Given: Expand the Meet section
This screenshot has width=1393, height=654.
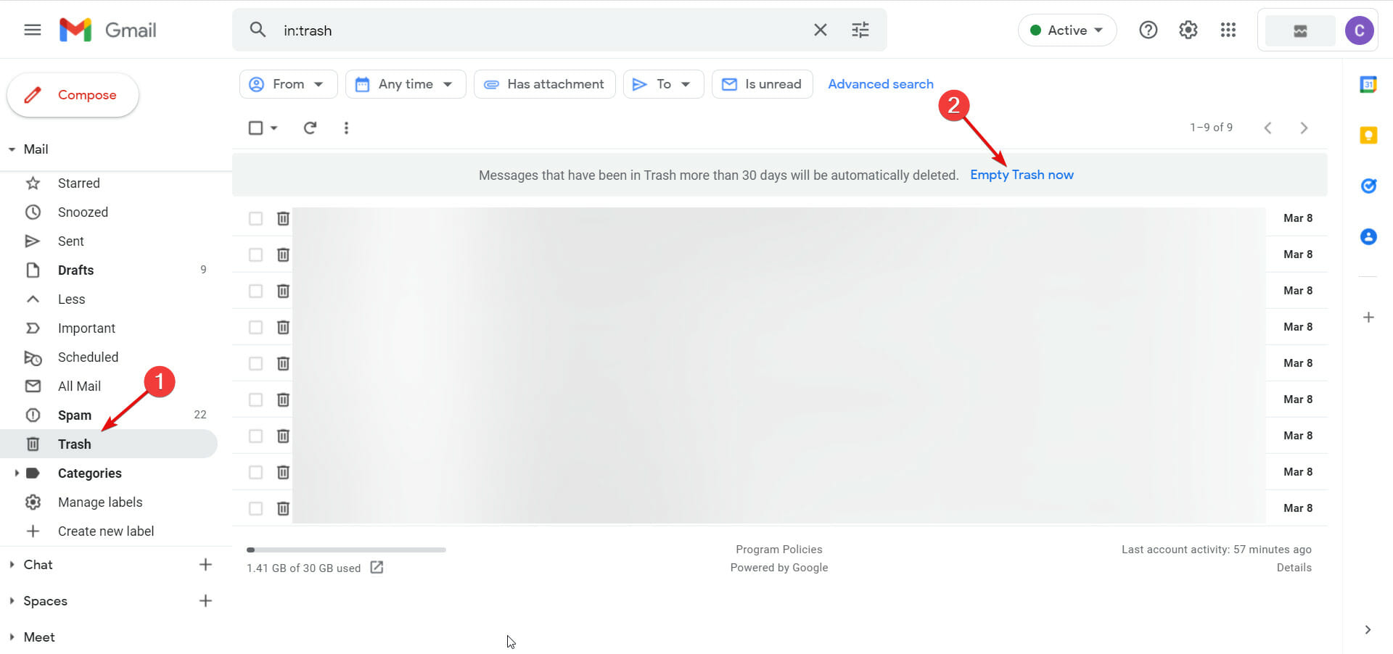Looking at the screenshot, I should click(x=12, y=637).
